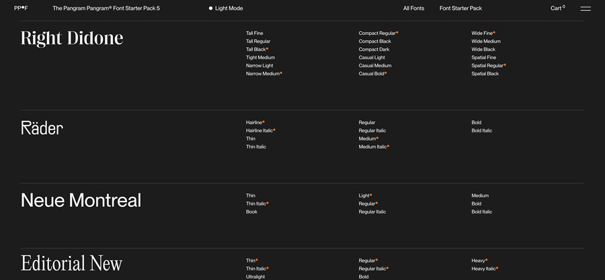Select Right Didone Spatial Black
This screenshot has height=280, width=605.
[485, 74]
